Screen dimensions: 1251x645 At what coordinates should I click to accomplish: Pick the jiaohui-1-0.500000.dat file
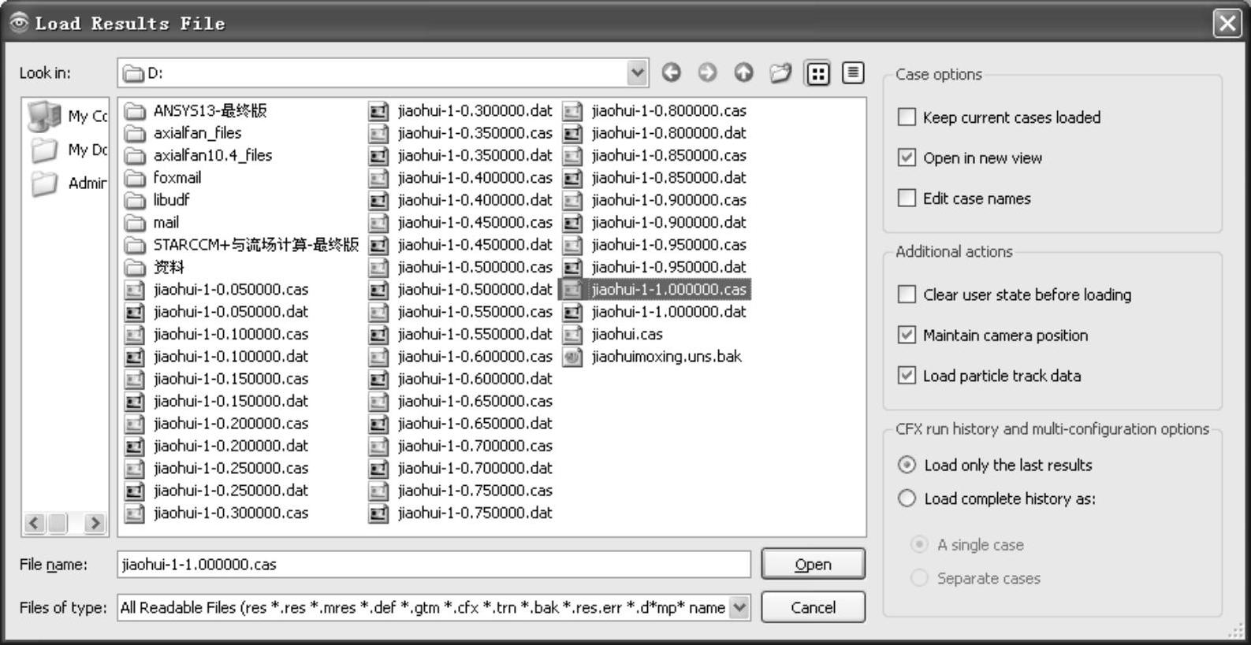click(x=475, y=290)
